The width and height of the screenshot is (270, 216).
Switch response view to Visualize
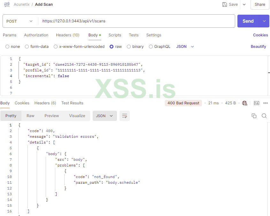[x=77, y=116]
